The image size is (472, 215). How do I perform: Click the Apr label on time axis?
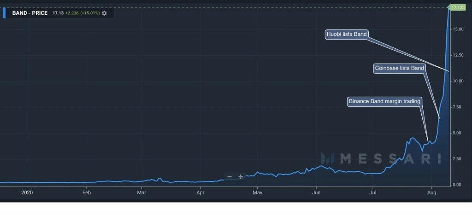pyautogui.click(x=200, y=192)
